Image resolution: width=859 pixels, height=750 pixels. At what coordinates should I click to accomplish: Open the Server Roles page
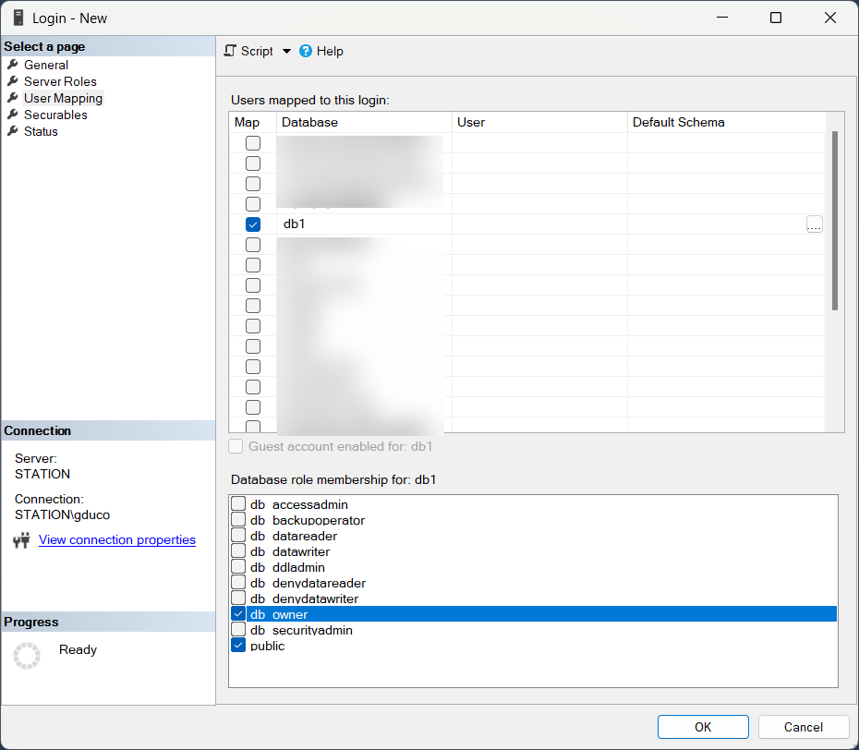[60, 81]
